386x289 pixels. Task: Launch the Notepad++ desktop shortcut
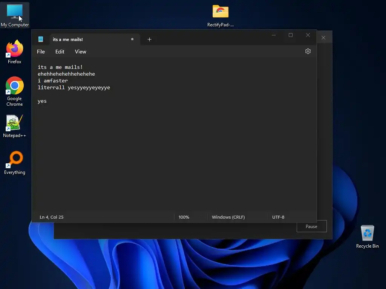(x=15, y=126)
